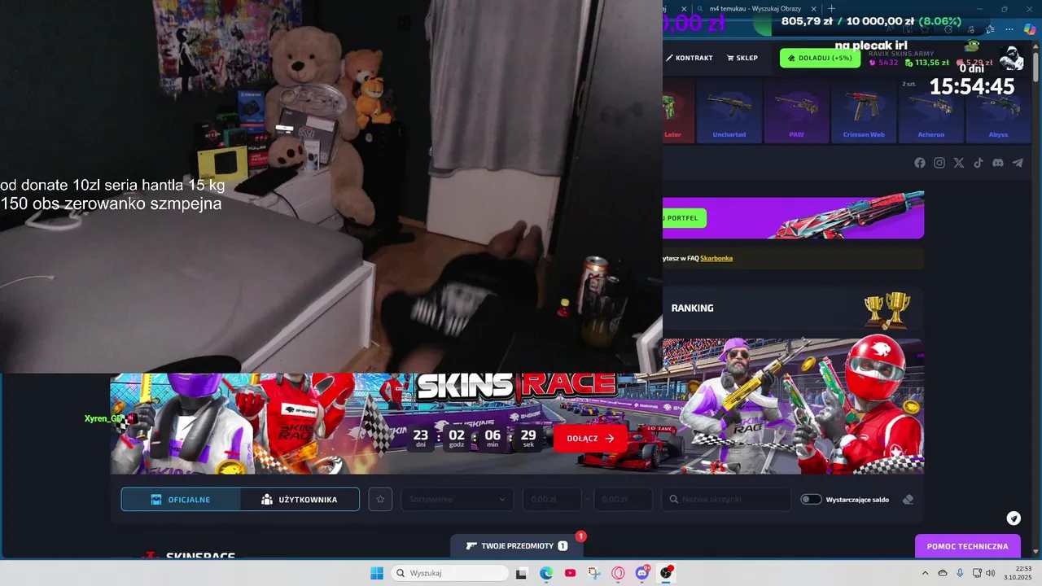This screenshot has height=586, width=1042.
Task: Show hidden system tray icons
Action: coord(925,573)
